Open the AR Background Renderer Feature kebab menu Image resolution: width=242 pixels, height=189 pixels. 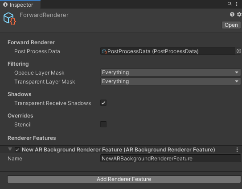pyautogui.click(x=237, y=150)
